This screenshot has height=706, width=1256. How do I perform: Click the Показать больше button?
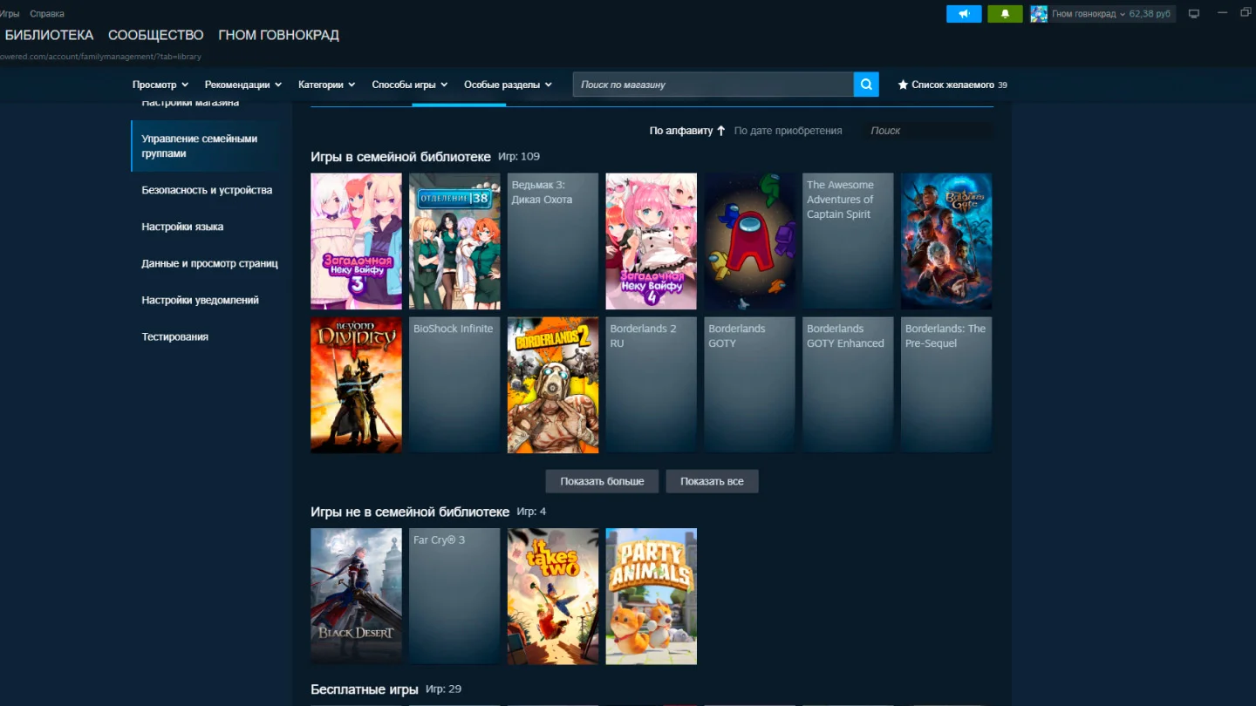coord(602,481)
